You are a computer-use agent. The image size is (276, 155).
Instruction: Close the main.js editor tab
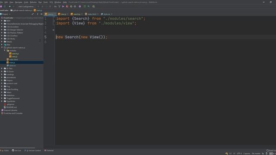point(55,14)
